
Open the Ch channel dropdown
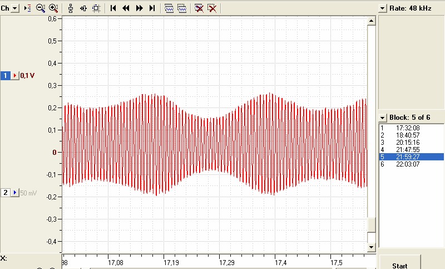pyautogui.click(x=16, y=8)
